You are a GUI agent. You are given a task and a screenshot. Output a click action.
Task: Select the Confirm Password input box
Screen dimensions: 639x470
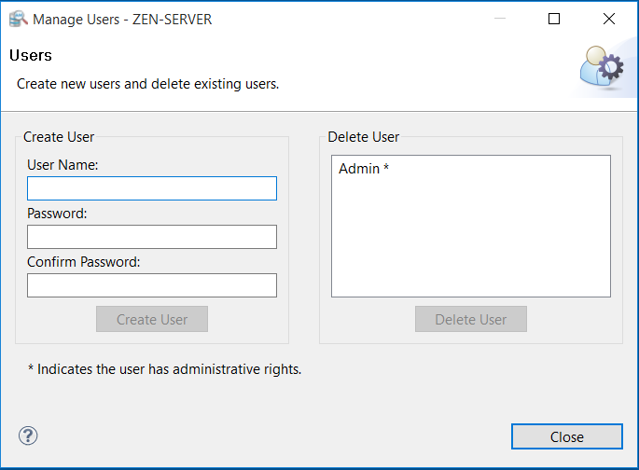coord(152,285)
